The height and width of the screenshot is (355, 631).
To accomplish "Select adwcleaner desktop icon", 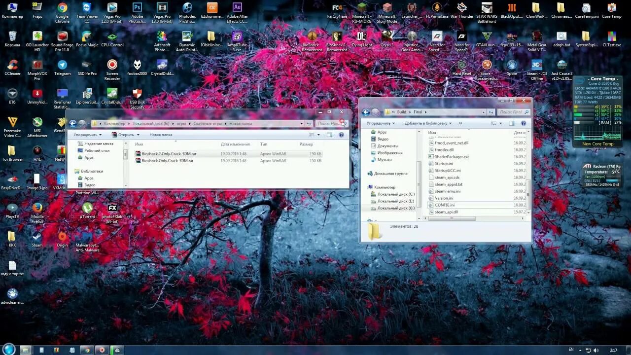I will coord(12,296).
